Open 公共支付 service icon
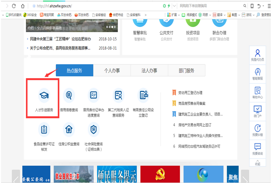Viewport: 273px width, 183px height. click(166, 23)
